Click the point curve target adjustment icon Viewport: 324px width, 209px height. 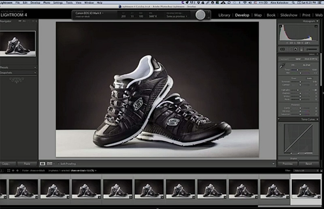click(280, 125)
